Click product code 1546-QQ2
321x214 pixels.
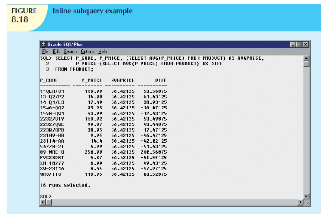point(52,108)
